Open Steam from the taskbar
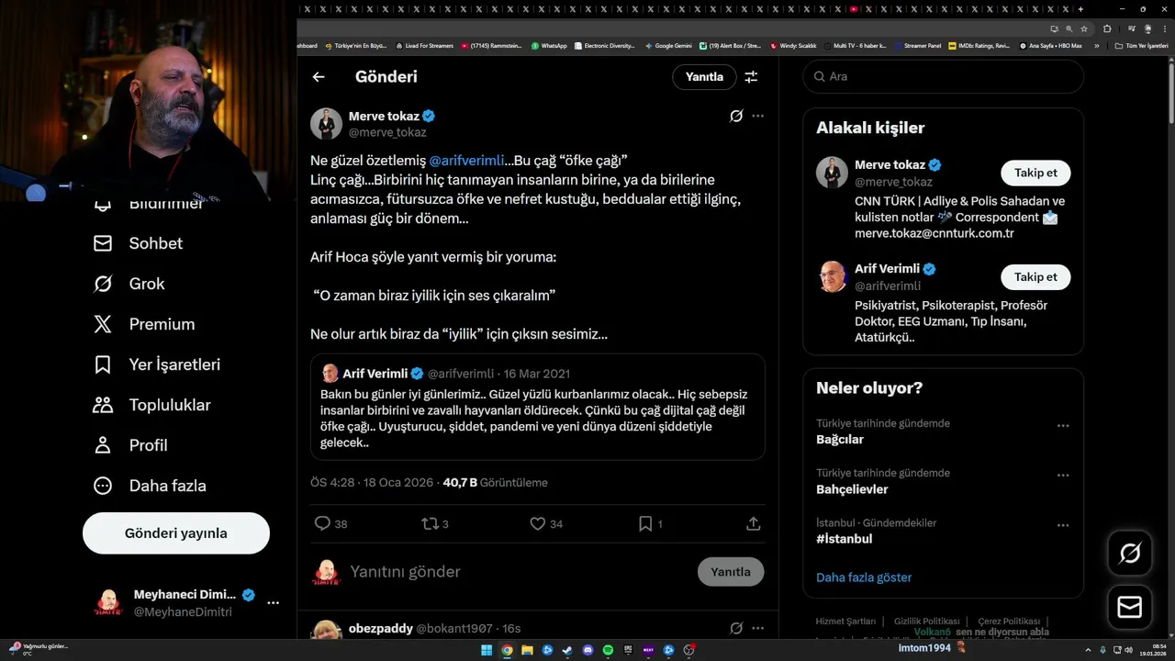The width and height of the screenshot is (1175, 661). 567,650
